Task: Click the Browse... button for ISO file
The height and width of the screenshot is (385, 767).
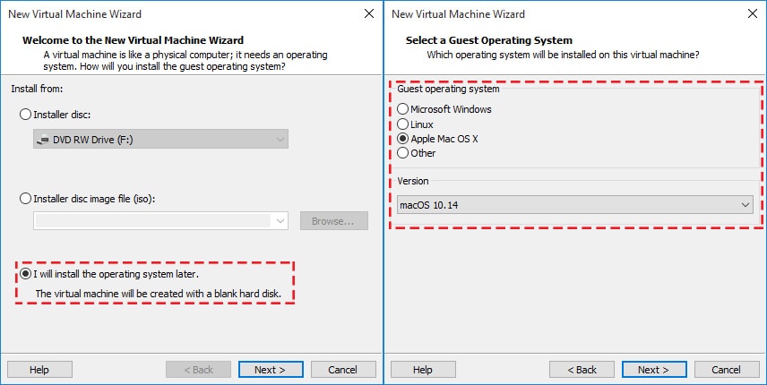Action: 333,220
